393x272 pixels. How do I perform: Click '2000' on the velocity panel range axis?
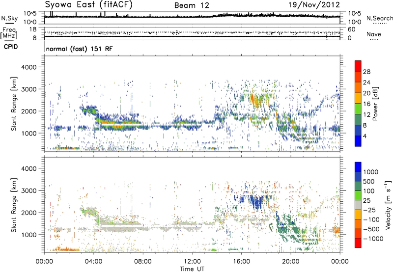pos(28,213)
